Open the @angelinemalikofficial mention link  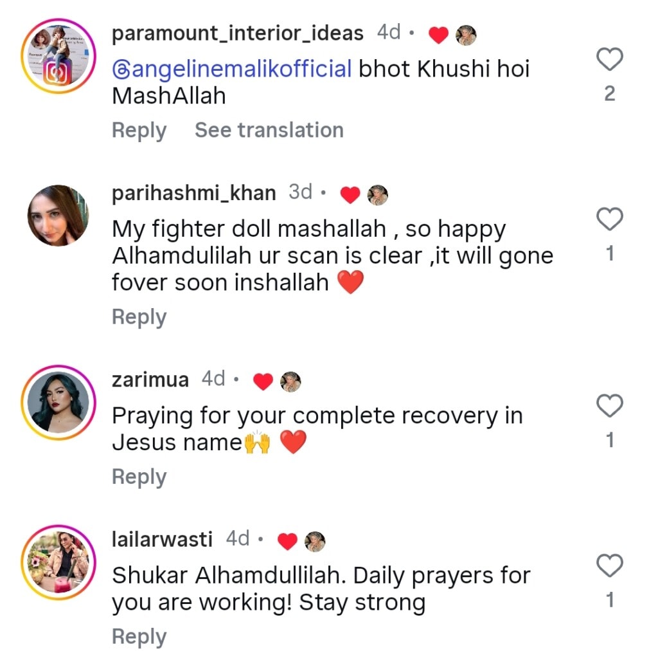click(231, 68)
